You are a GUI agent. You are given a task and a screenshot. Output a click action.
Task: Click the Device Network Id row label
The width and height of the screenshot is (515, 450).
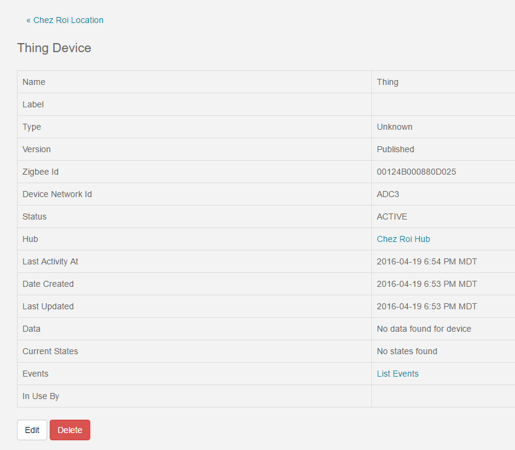[x=57, y=194]
